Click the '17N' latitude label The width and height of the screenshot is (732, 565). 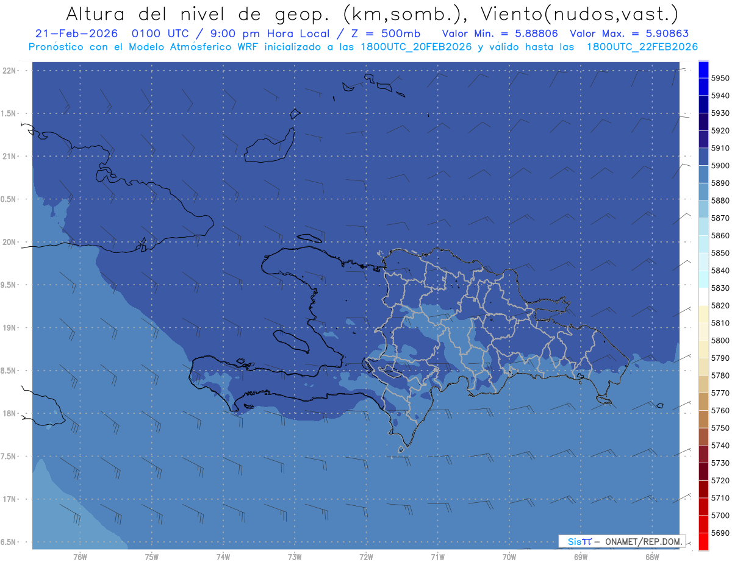click(10, 499)
